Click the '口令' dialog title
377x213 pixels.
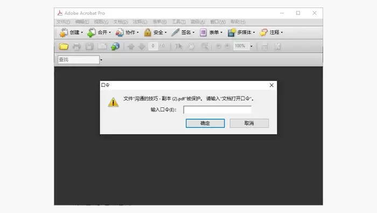[x=106, y=85]
